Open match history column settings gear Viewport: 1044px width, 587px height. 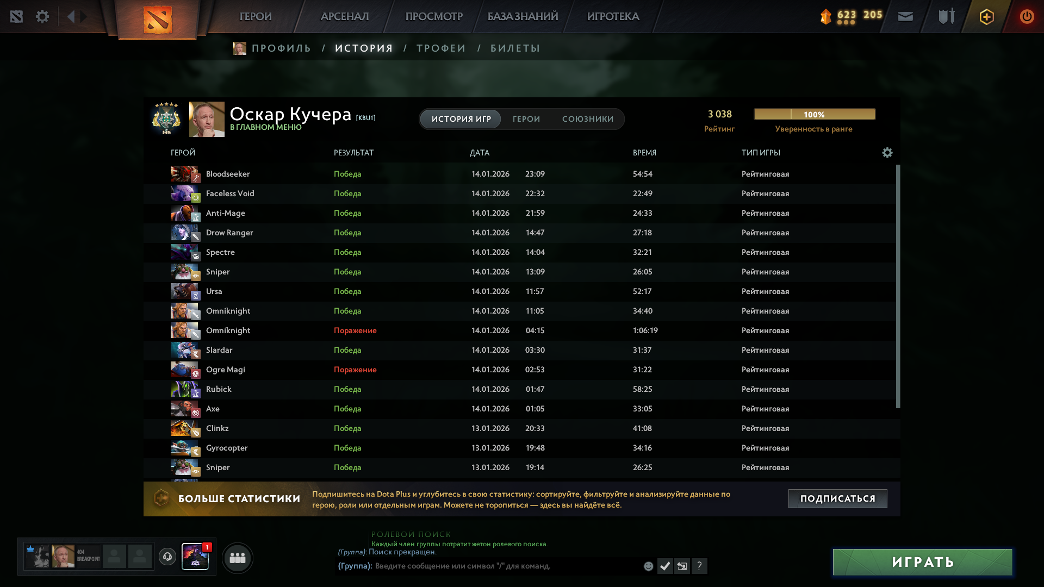(x=887, y=153)
